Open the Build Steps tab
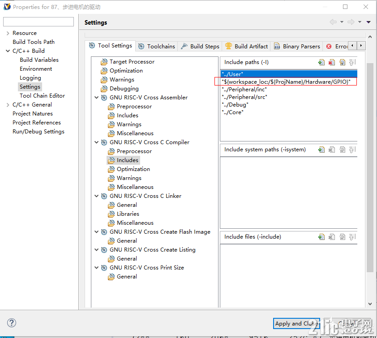377x338 pixels. (200, 47)
